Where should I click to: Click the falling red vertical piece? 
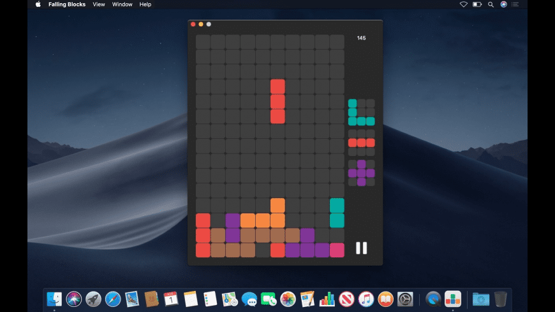coord(277,101)
